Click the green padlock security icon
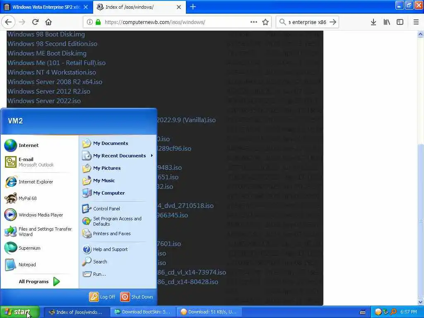Screen dimensions: 424x318 point(98,22)
